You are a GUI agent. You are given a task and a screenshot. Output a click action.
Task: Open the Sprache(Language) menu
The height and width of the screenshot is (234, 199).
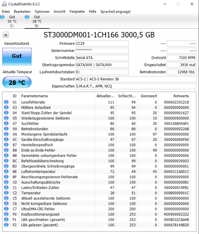point(115,12)
